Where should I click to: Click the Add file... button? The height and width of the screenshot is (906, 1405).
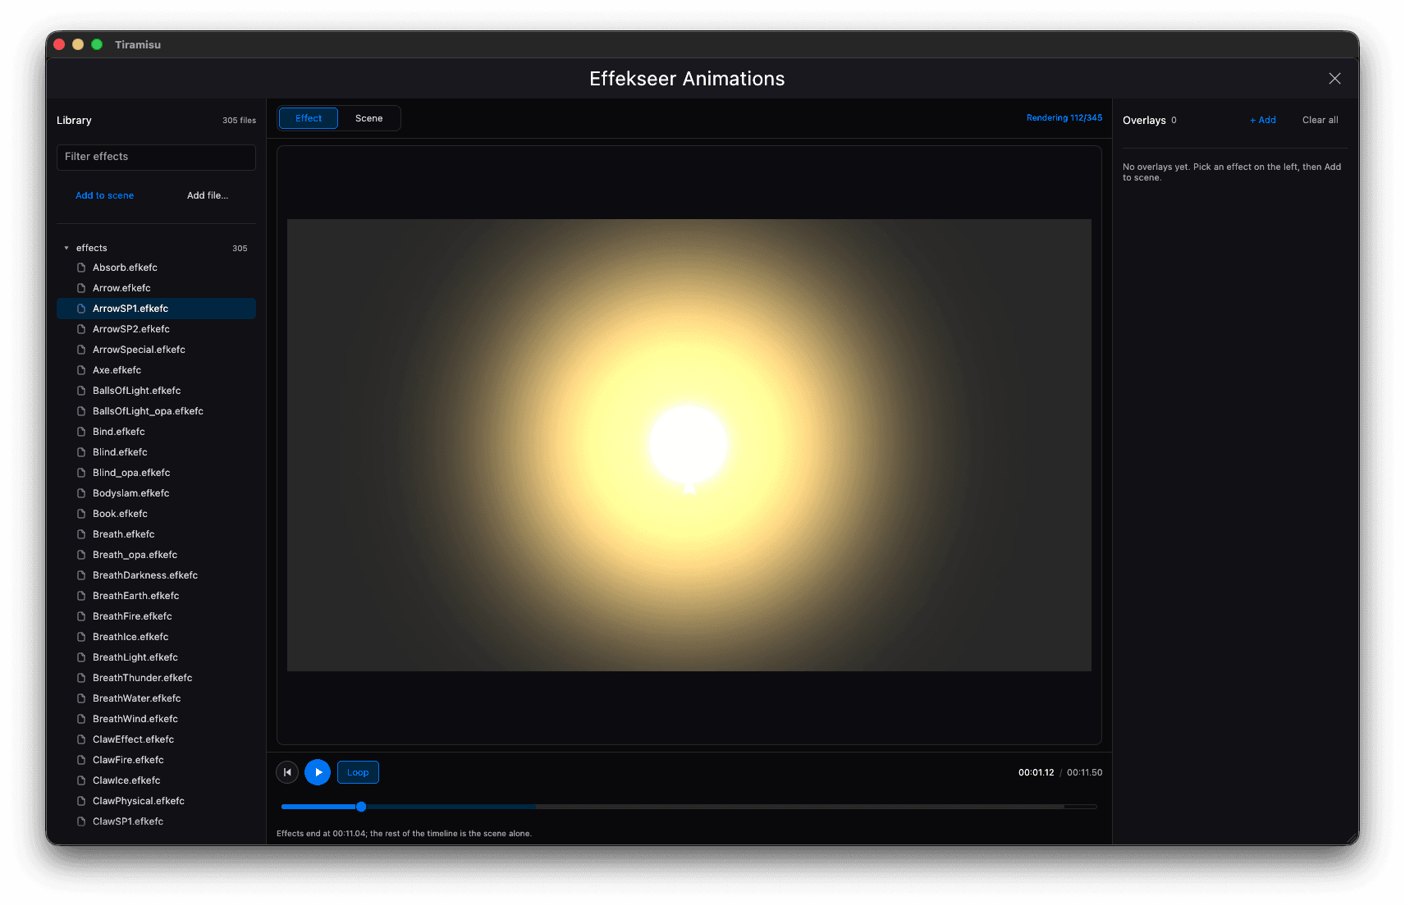click(208, 195)
